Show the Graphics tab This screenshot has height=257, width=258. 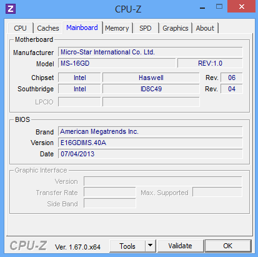tap(176, 28)
